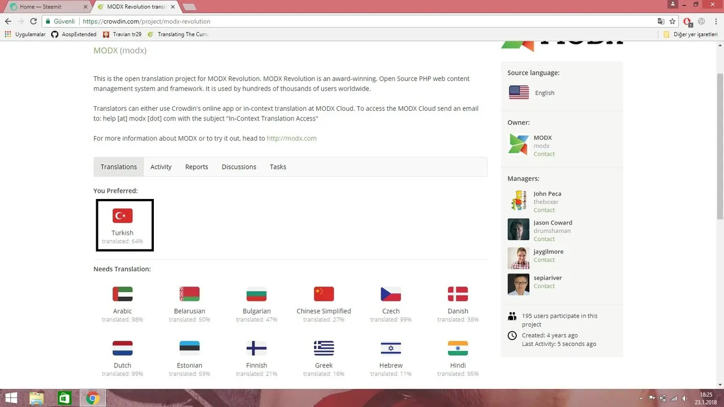Click '195 users participate in this project'
The width and height of the screenshot is (724, 407).
[559, 320]
